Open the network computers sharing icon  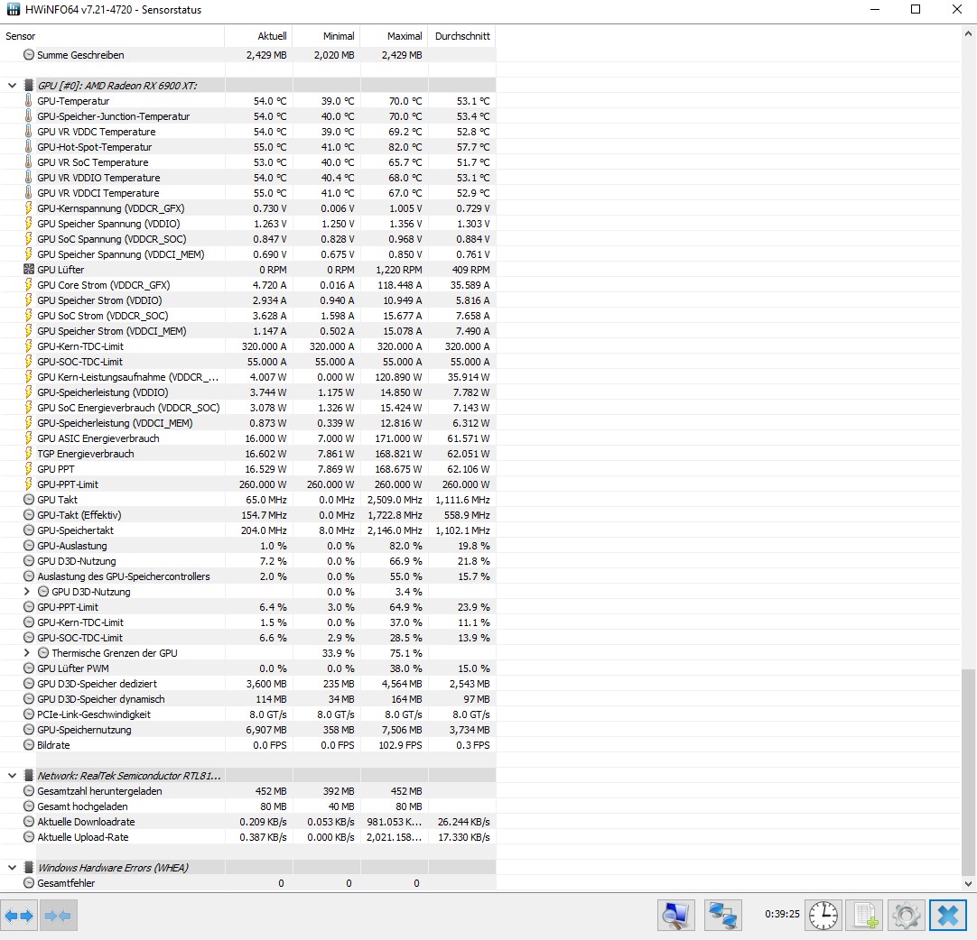[x=722, y=915]
